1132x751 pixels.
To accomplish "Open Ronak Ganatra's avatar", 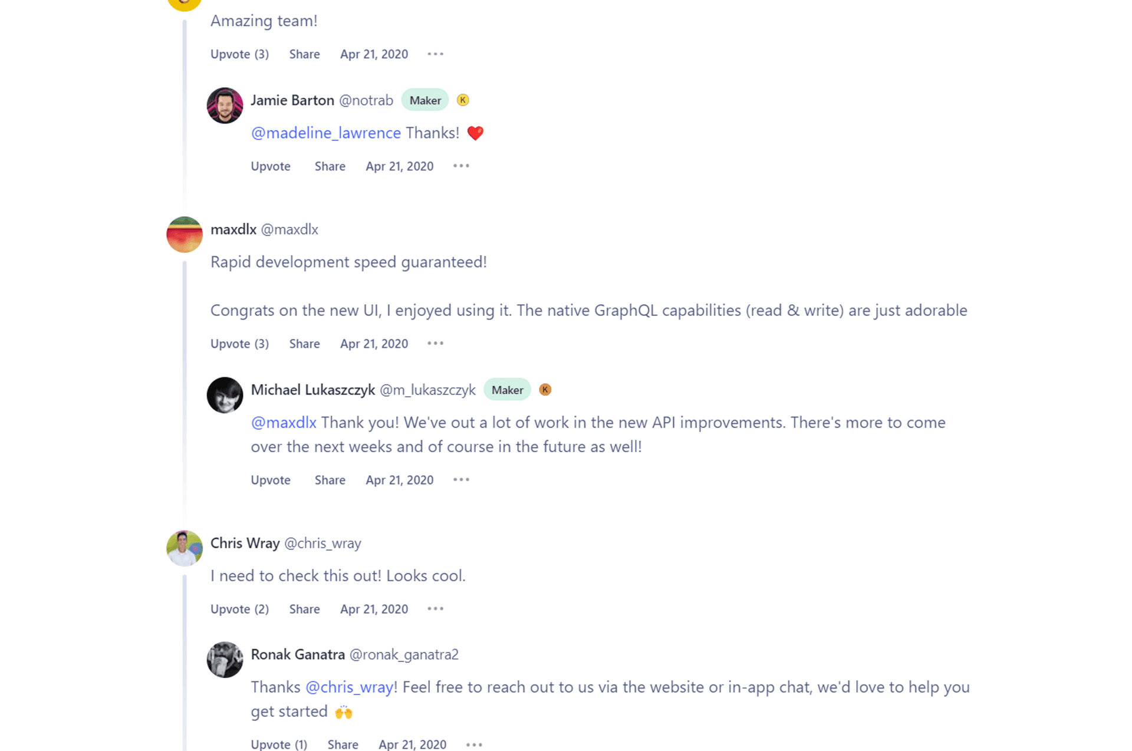I will (x=225, y=660).
